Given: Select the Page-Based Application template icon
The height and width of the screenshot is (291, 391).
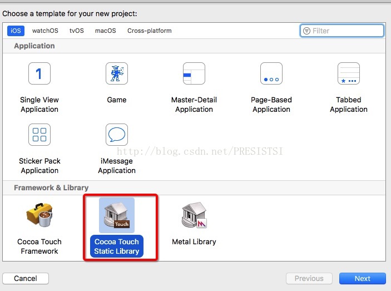Looking at the screenshot, I should pos(271,73).
